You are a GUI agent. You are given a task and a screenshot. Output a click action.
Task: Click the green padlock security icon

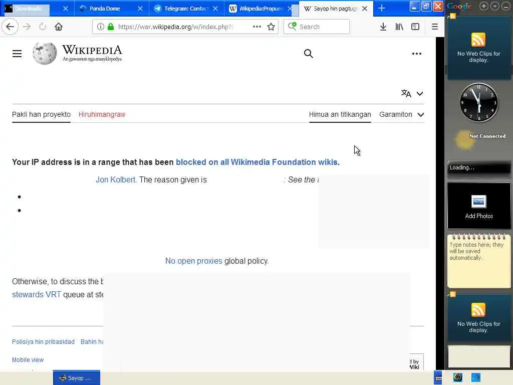111,27
